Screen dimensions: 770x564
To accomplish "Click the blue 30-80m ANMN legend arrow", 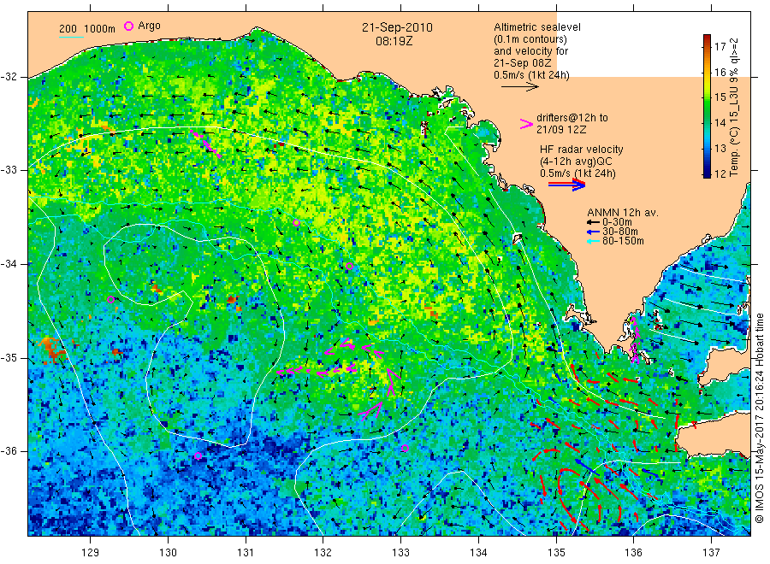I will point(593,232).
